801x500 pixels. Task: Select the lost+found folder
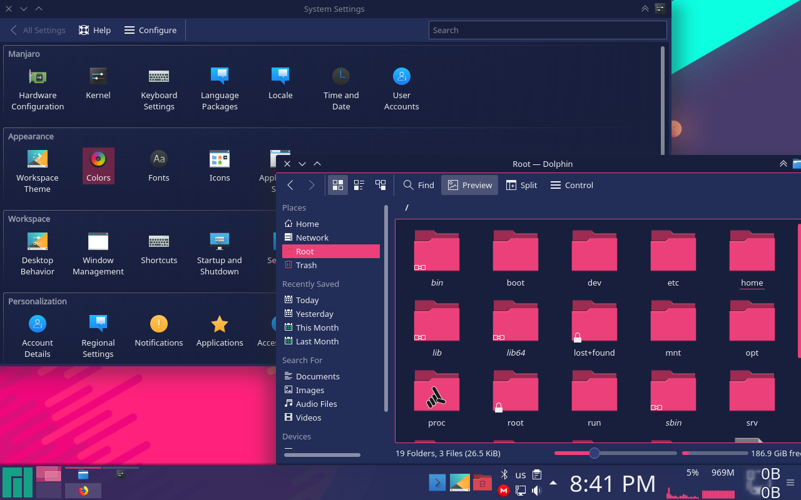[x=594, y=328]
